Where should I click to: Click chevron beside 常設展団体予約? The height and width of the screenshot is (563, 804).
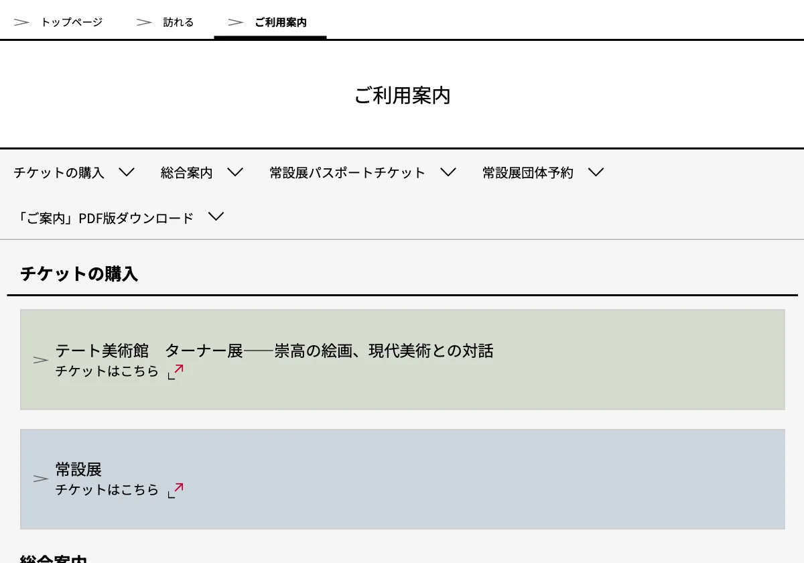coord(596,172)
